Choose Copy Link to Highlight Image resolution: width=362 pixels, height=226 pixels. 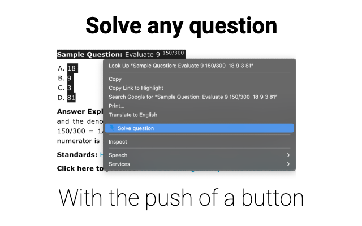[136, 88]
